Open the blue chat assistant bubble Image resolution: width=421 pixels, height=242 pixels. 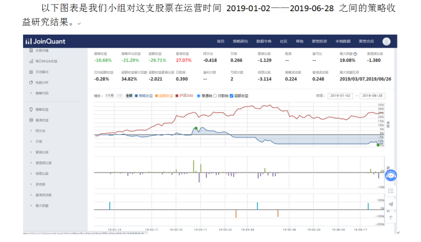click(x=391, y=176)
